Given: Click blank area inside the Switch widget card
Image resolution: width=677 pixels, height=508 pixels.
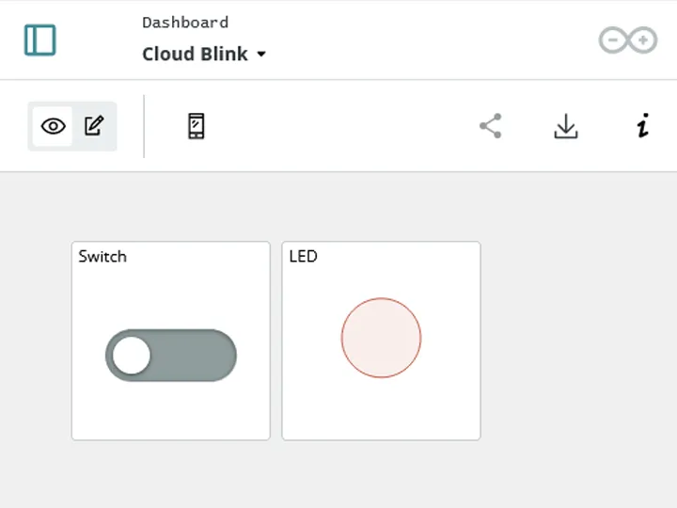Looking at the screenshot, I should click(171, 415).
